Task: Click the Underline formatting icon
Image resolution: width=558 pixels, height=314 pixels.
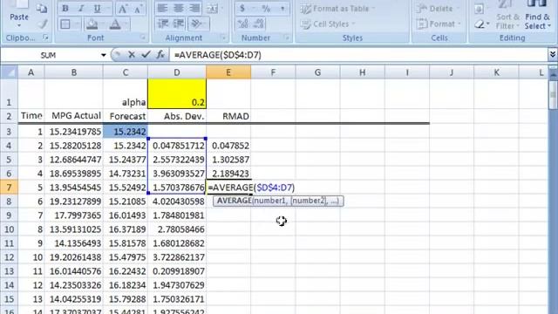Action: 97,9
